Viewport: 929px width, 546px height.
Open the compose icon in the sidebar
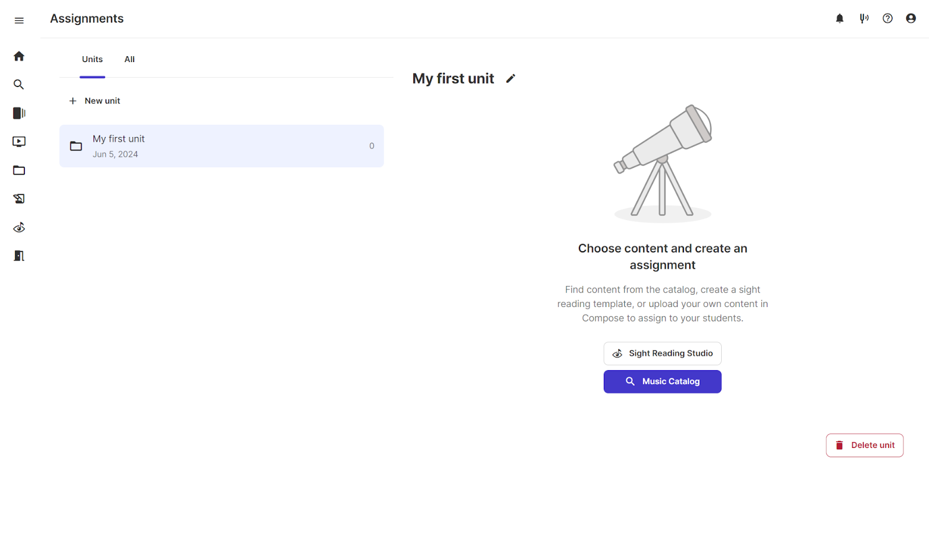pyautogui.click(x=19, y=199)
